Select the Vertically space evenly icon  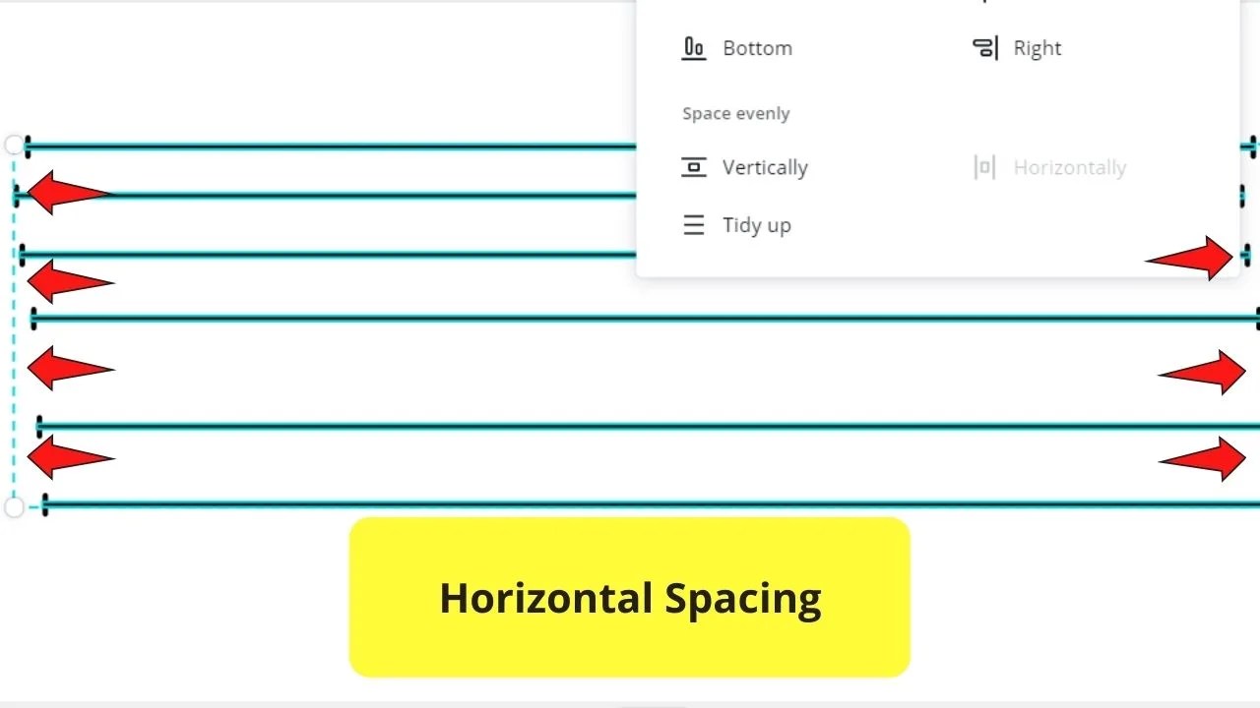694,167
